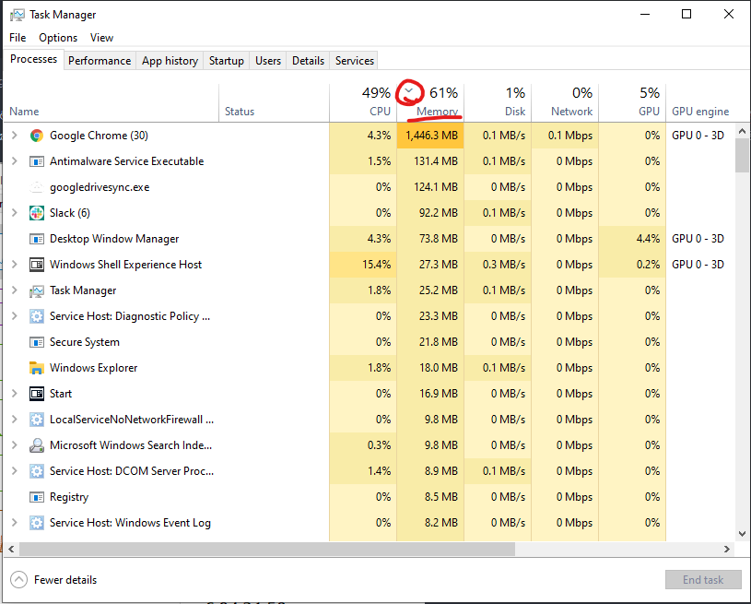Expand Service Host: DCOM Server Process row
This screenshot has width=751, height=604.
tap(15, 471)
